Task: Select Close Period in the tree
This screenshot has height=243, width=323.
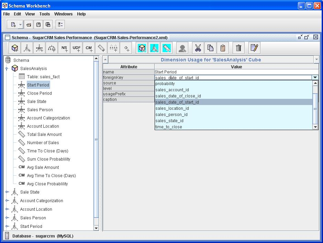Action: tap(39, 93)
